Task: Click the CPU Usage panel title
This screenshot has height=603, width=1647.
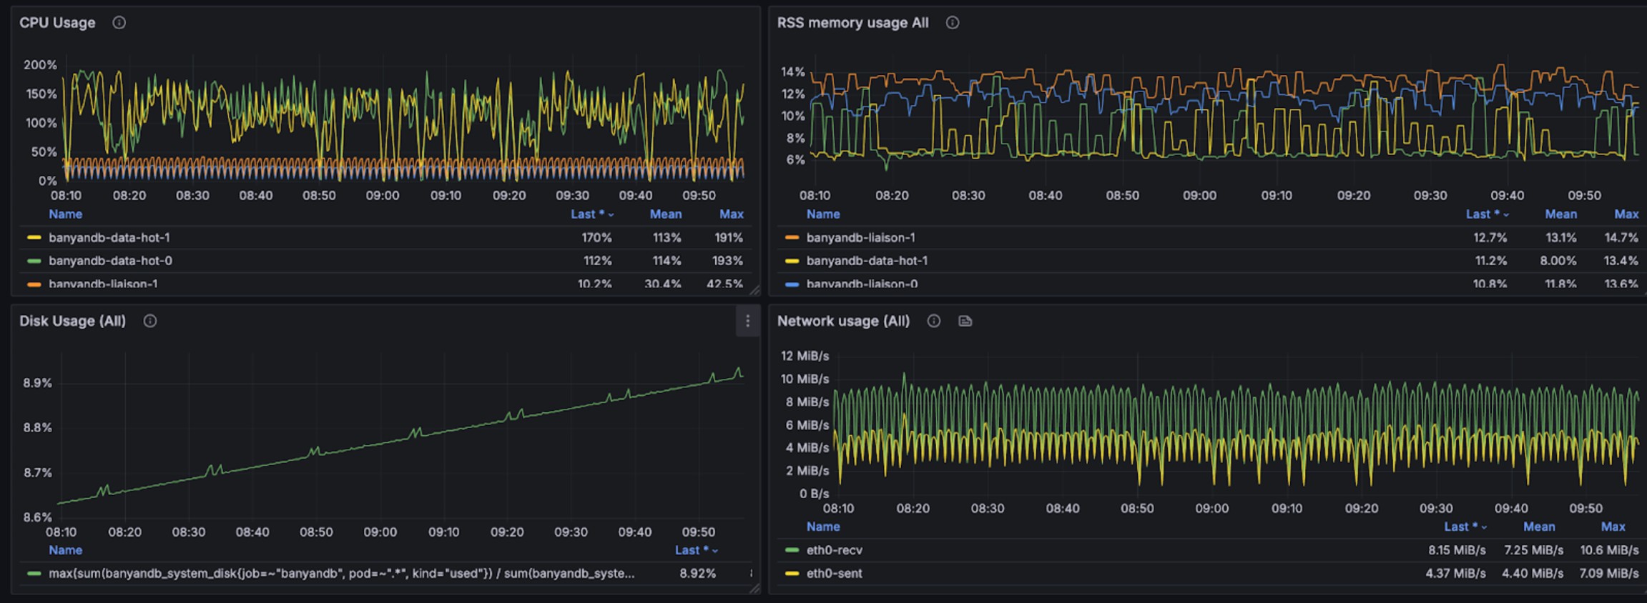Action: pyautogui.click(x=57, y=23)
